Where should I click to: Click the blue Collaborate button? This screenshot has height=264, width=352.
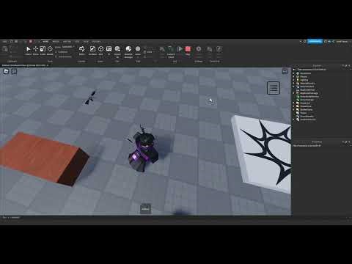(315, 41)
